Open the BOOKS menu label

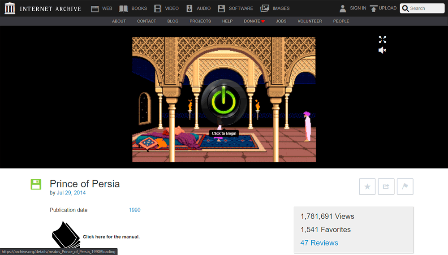pos(139,9)
